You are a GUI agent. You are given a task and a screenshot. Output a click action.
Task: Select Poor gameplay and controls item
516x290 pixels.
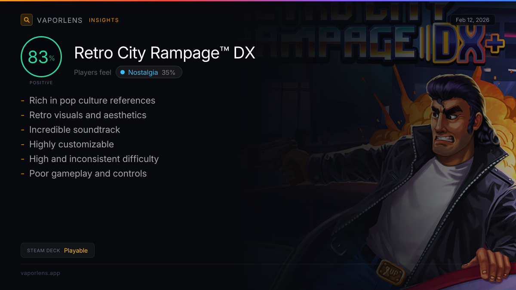point(88,174)
